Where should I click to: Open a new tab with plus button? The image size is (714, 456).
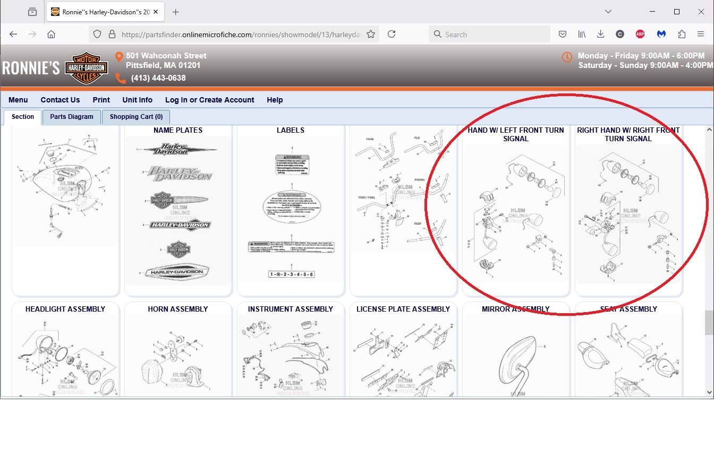coord(176,12)
